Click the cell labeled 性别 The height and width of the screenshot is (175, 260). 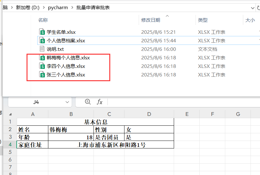pos(109,130)
